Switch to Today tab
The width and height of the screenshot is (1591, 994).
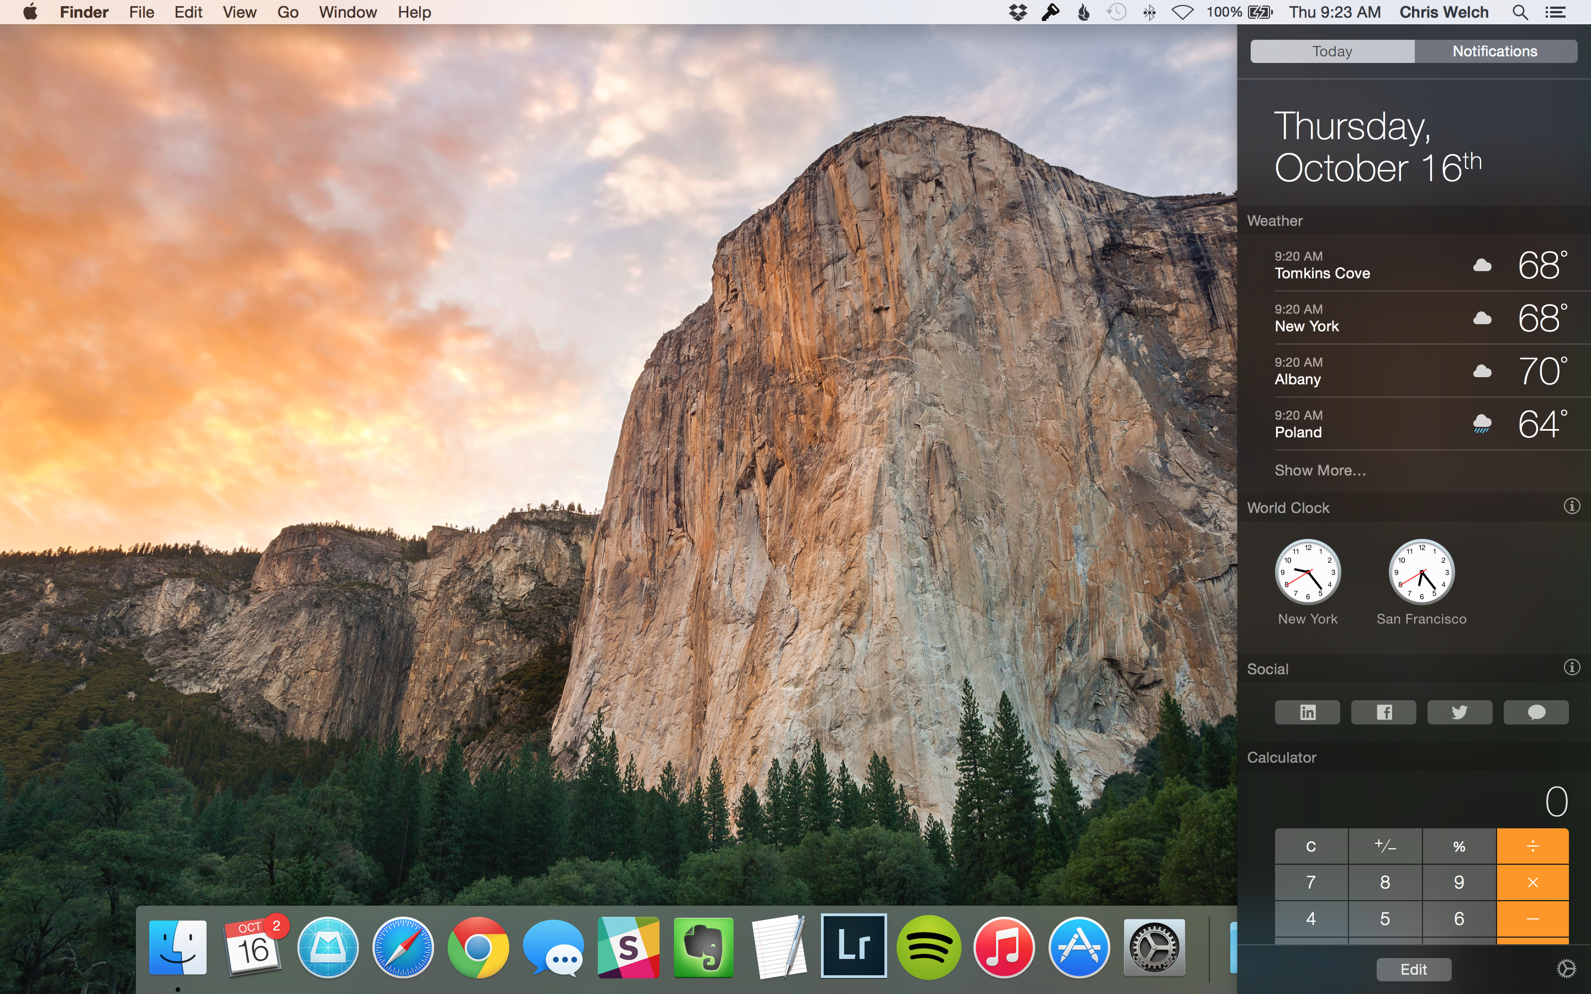tap(1332, 50)
